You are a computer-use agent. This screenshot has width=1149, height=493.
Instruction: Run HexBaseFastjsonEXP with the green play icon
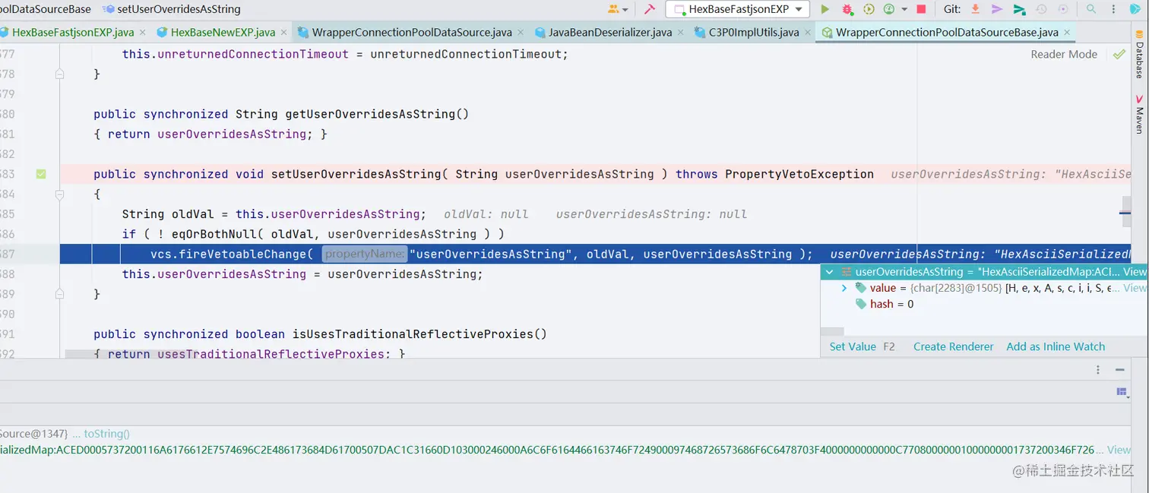(825, 9)
